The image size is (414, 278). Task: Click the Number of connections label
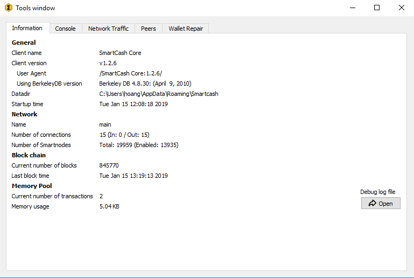click(41, 135)
